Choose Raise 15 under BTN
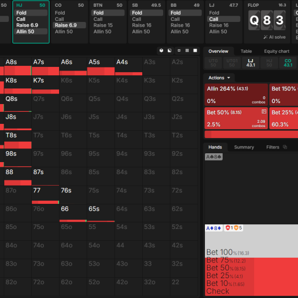This screenshot has width=298, height=298. point(103,25)
